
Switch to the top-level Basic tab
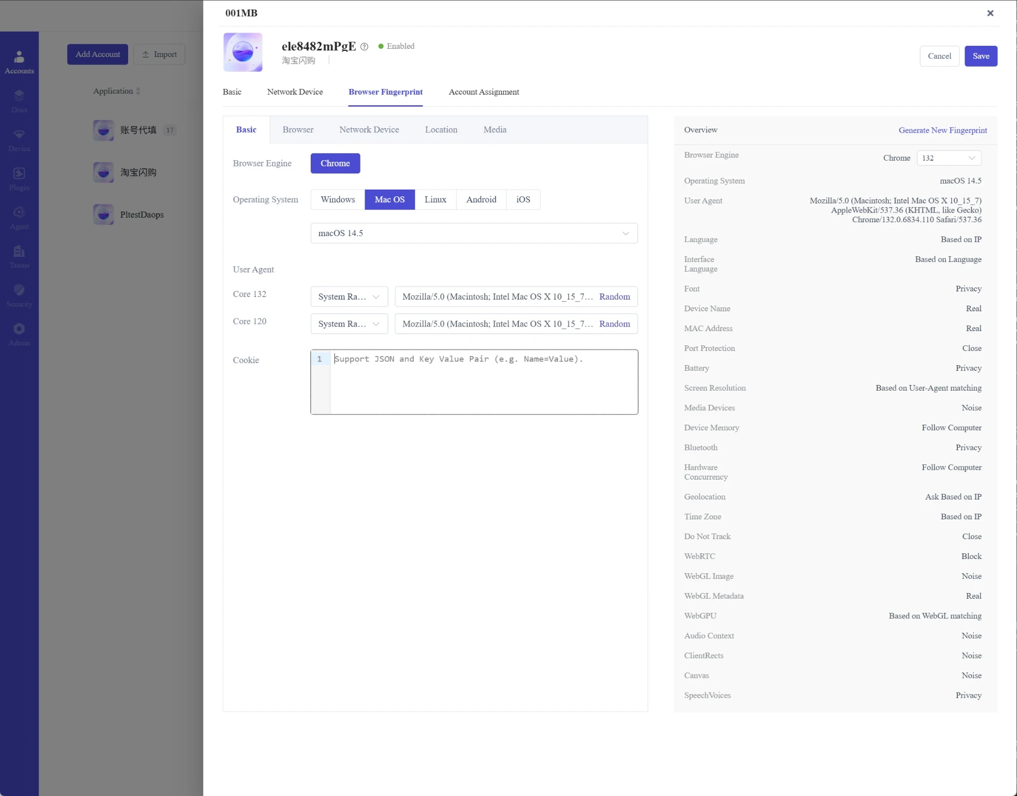click(232, 92)
